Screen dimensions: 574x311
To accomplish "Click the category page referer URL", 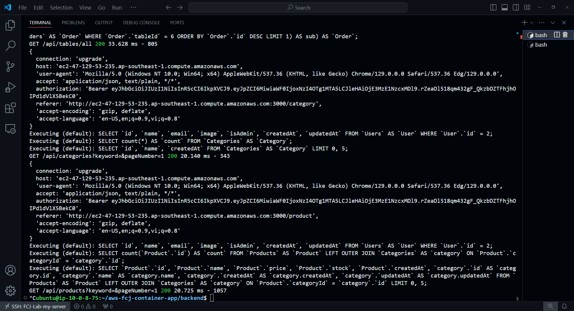I will tap(192, 104).
